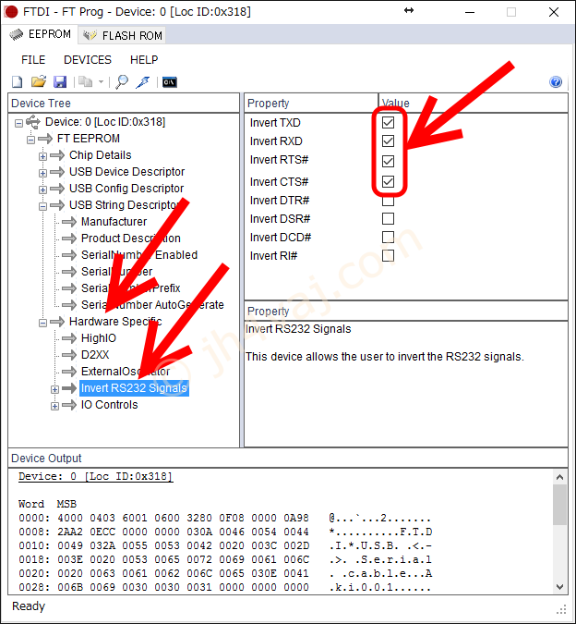Select SerialNumber AutoGenerate tree item
This screenshot has height=624, width=576.
point(152,305)
